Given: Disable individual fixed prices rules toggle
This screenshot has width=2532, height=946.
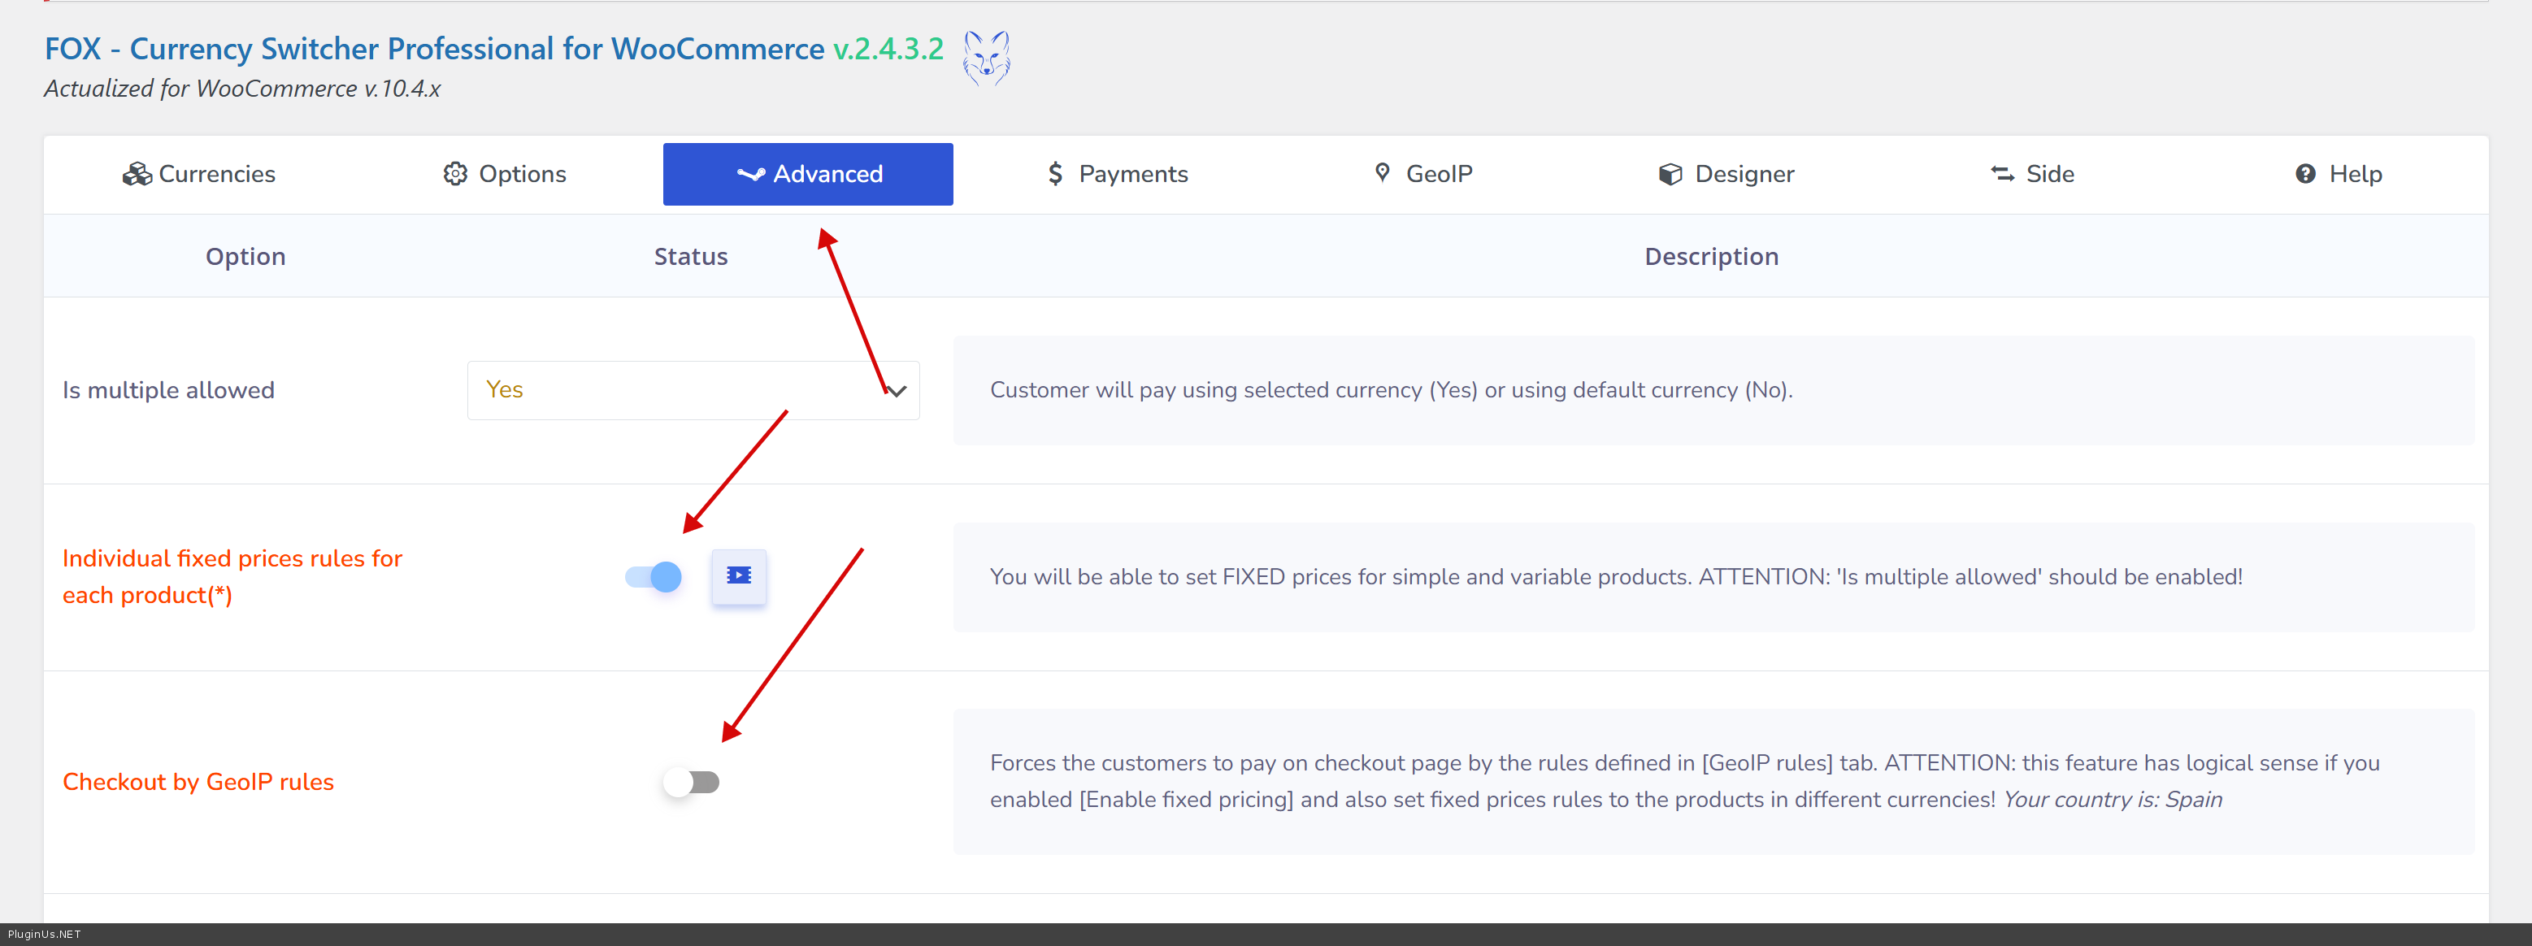Looking at the screenshot, I should tap(654, 577).
